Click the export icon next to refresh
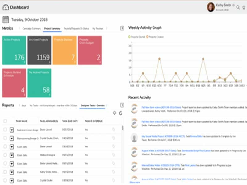 [115, 113]
